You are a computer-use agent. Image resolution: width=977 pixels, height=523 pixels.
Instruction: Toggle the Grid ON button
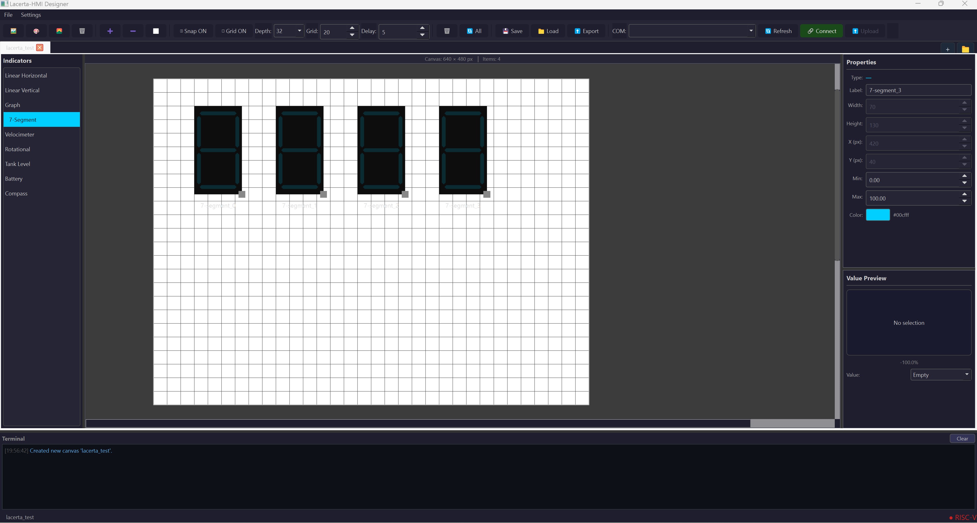(x=234, y=31)
